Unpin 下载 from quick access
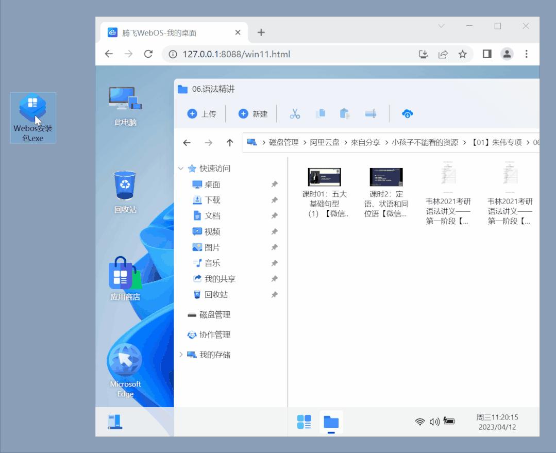The image size is (556, 453). coord(275,199)
